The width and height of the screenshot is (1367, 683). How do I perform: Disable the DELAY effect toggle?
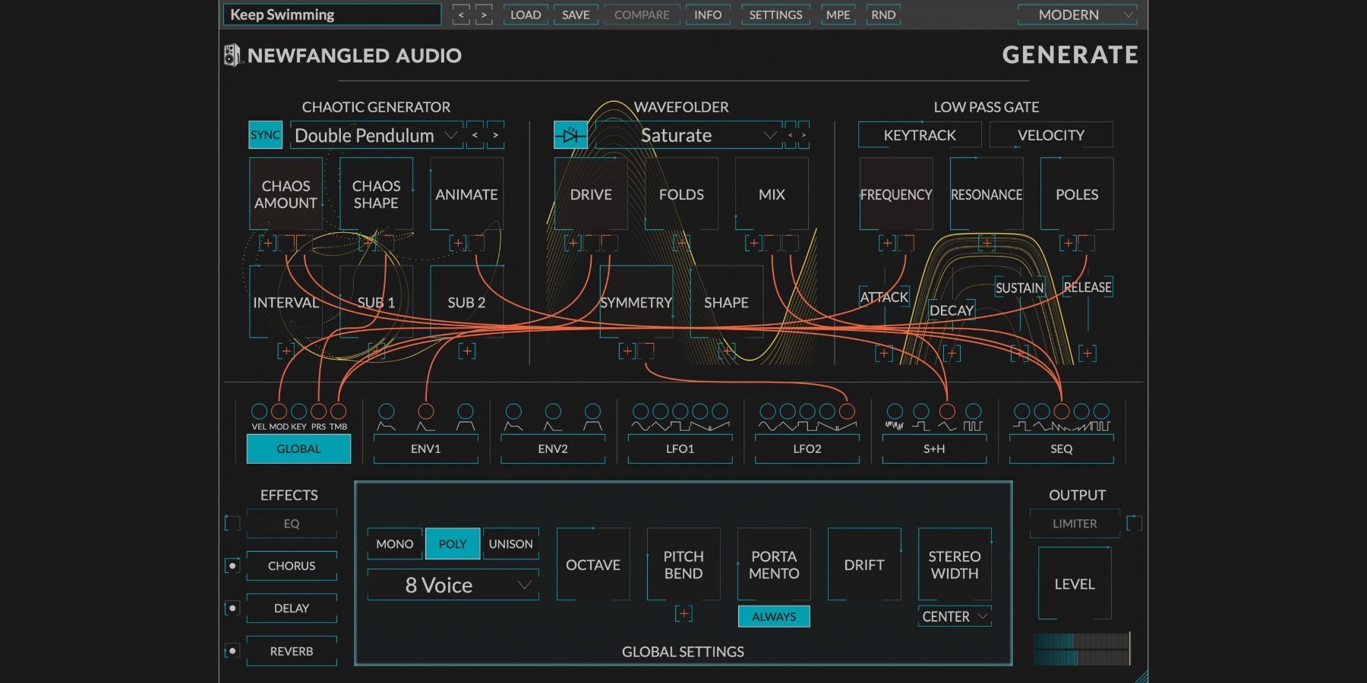point(232,608)
